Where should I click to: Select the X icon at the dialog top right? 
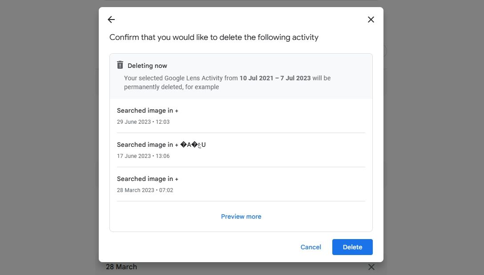[x=371, y=19]
